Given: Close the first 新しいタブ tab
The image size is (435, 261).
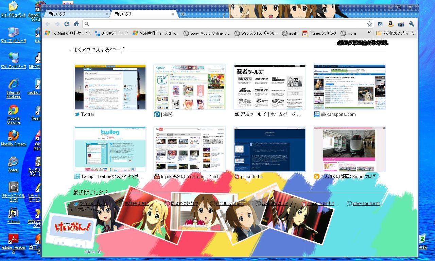Looking at the screenshot, I should (107, 14).
